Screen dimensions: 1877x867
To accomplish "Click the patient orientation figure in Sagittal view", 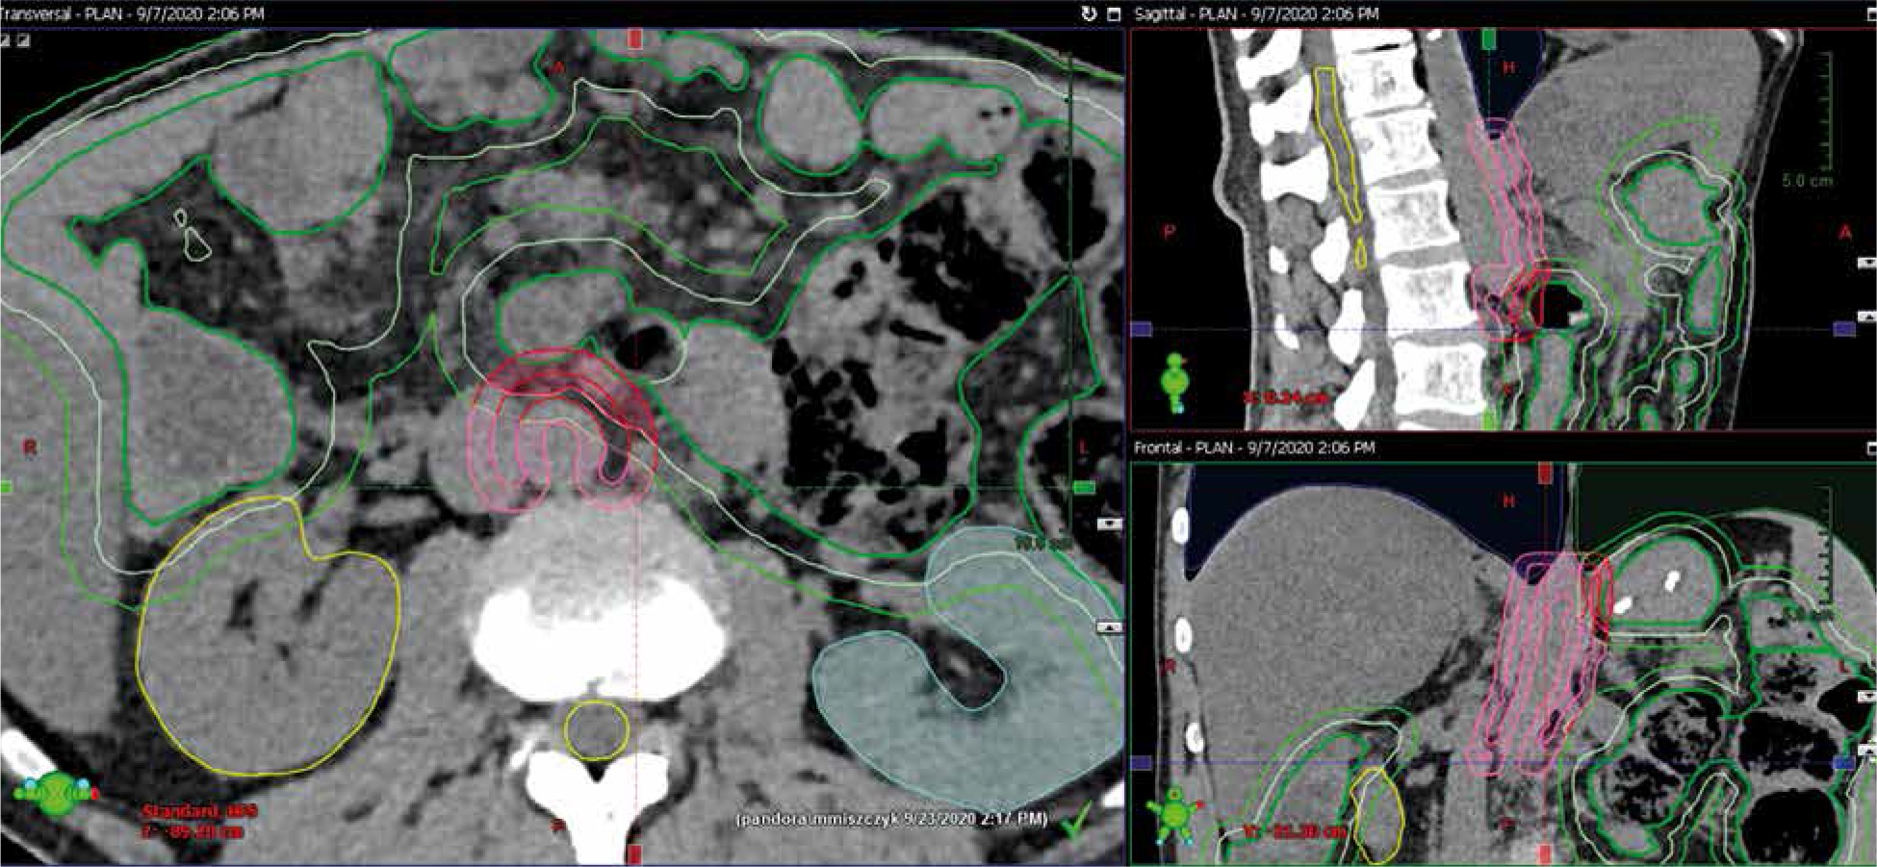I will pyautogui.click(x=1174, y=382).
